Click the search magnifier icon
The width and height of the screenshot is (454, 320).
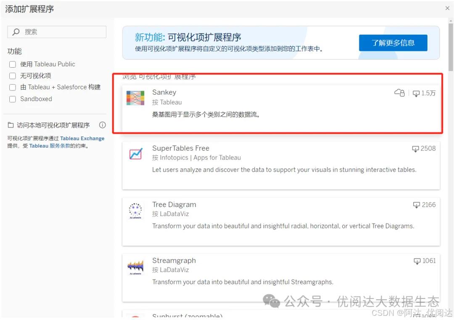[16, 32]
